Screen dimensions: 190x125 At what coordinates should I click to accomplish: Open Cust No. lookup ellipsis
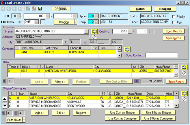coord(130,32)
